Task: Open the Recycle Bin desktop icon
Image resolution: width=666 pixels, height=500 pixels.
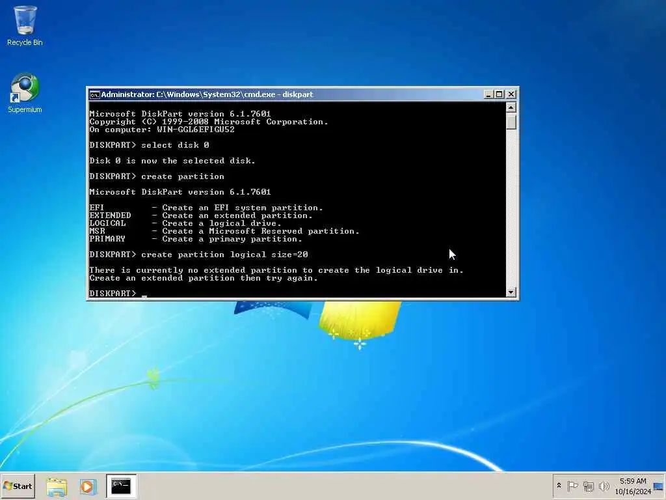Action: [x=25, y=25]
